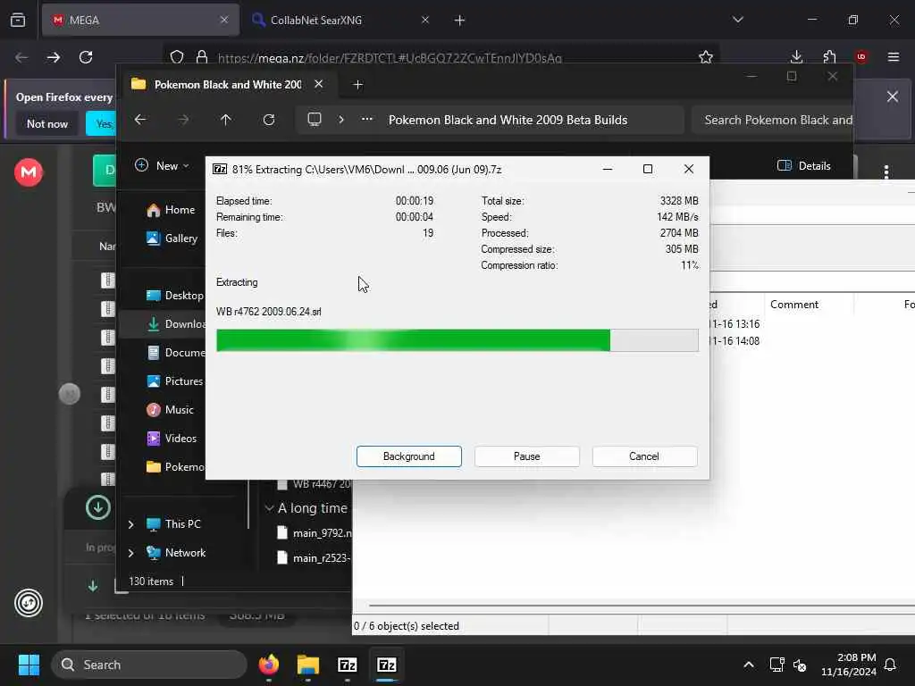This screenshot has height=686, width=915.
Task: Select main_9792 file in Explorer
Action: point(315,533)
